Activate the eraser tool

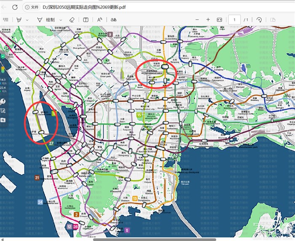(72, 20)
